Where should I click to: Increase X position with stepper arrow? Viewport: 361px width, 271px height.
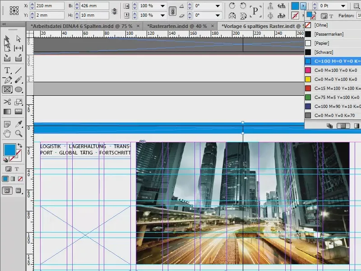pyautogui.click(x=32, y=4)
